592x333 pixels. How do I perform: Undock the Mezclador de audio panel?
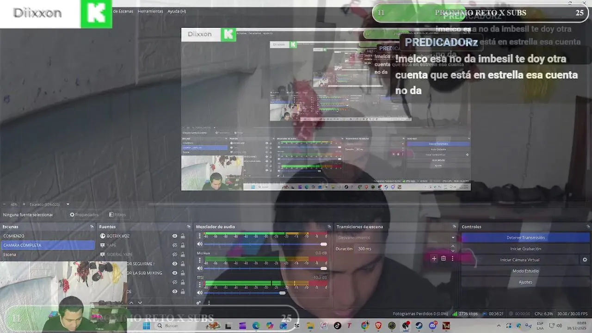[x=329, y=227]
